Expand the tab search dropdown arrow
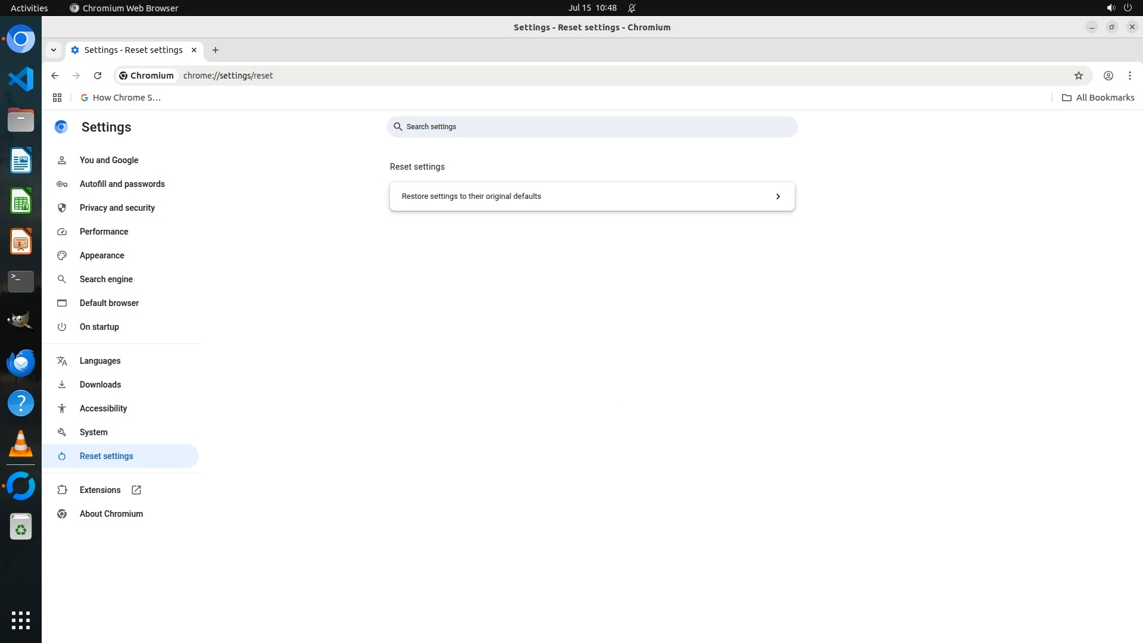 [54, 50]
